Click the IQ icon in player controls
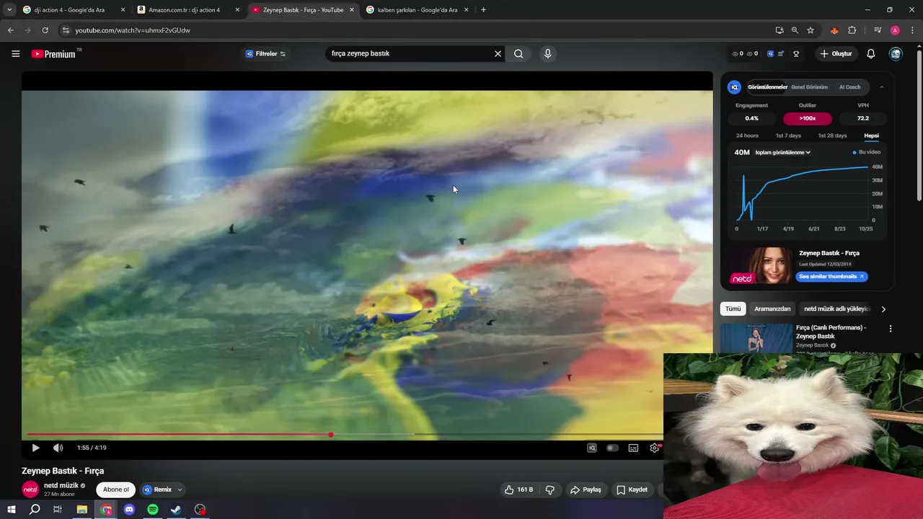Image resolution: width=923 pixels, height=519 pixels. [592, 448]
